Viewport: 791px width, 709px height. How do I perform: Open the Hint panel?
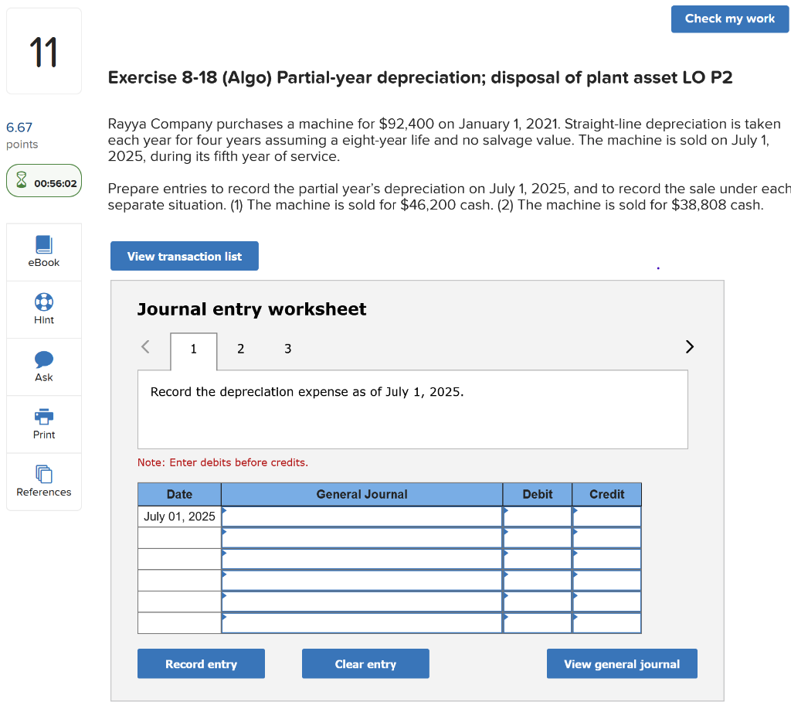[x=43, y=308]
